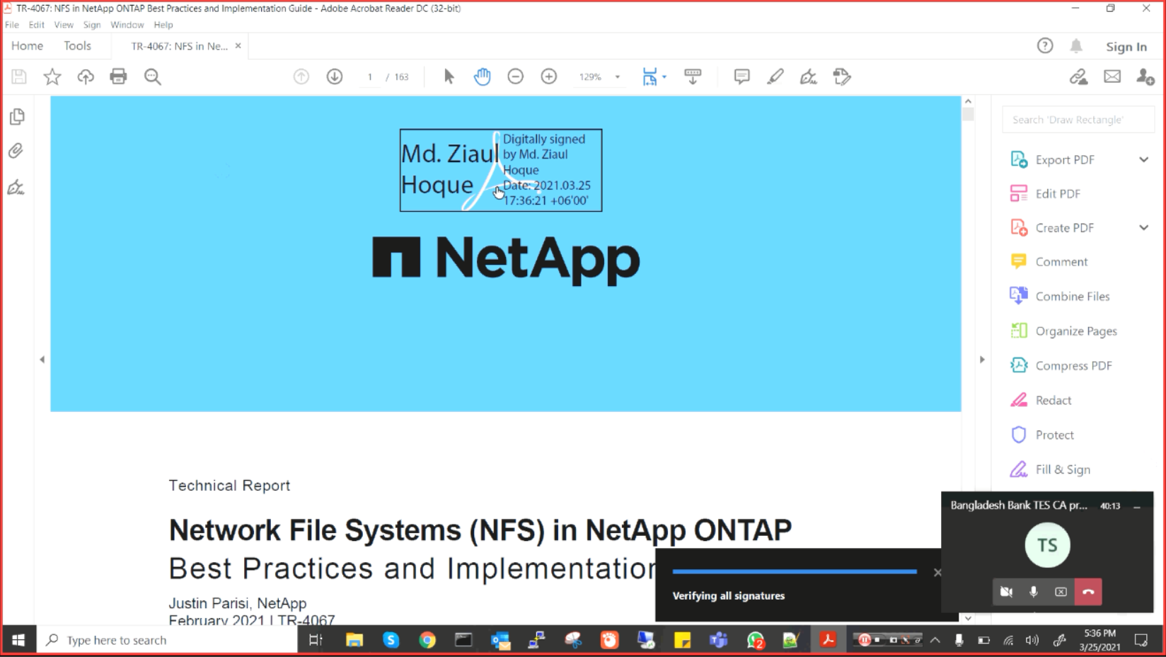Bookmark the file with the star icon
1166x657 pixels.
point(52,76)
